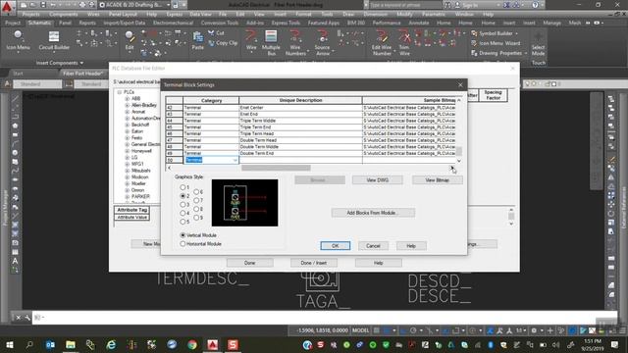Open Drawing Properties in ribbon
The image size is (628, 353).
pyautogui.click(x=499, y=53)
